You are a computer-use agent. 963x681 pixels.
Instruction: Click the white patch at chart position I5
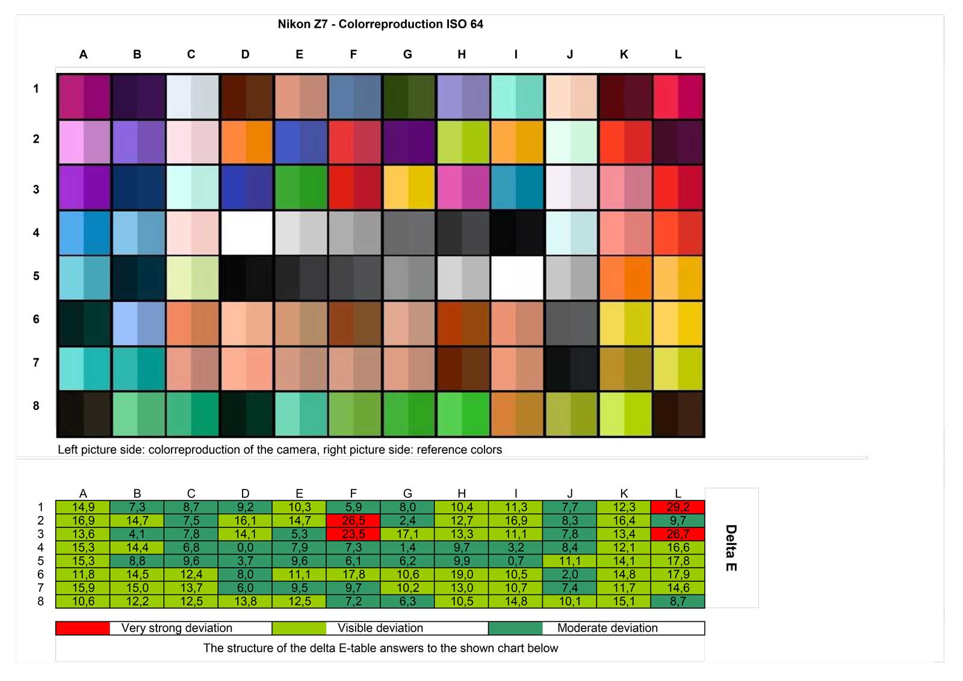click(517, 278)
